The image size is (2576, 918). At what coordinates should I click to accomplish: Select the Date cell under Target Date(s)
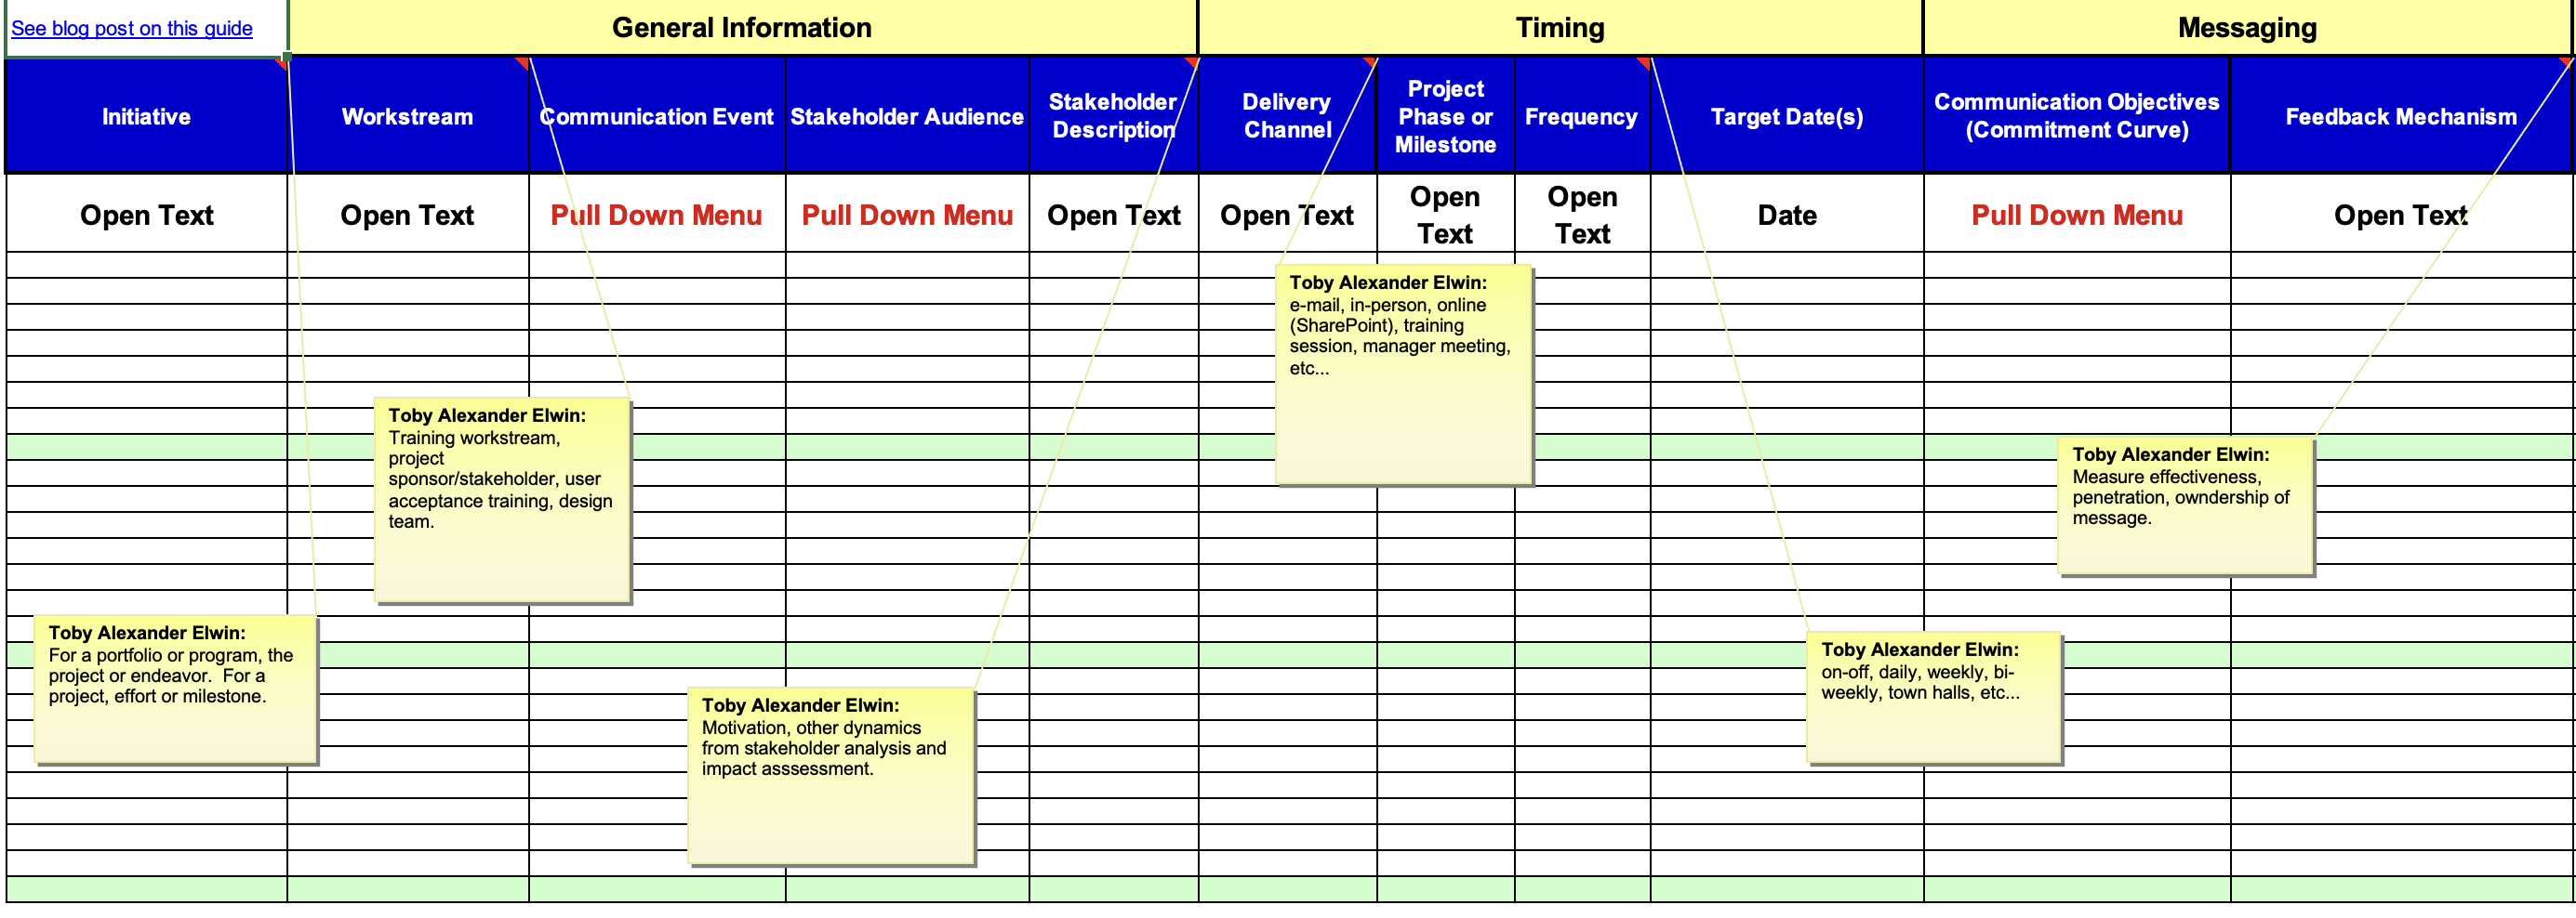(x=1786, y=215)
